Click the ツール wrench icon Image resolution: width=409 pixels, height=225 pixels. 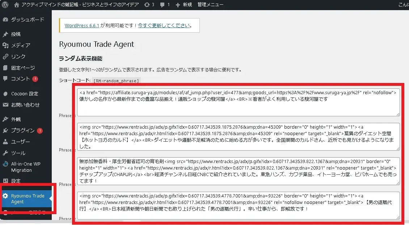tap(5, 153)
